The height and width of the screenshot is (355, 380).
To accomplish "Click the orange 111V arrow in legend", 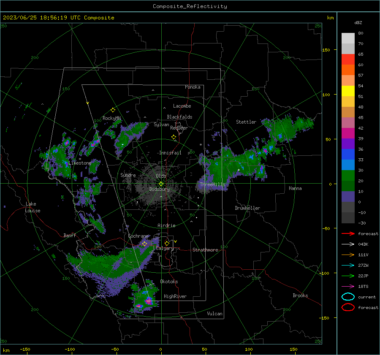I will tap(348, 255).
